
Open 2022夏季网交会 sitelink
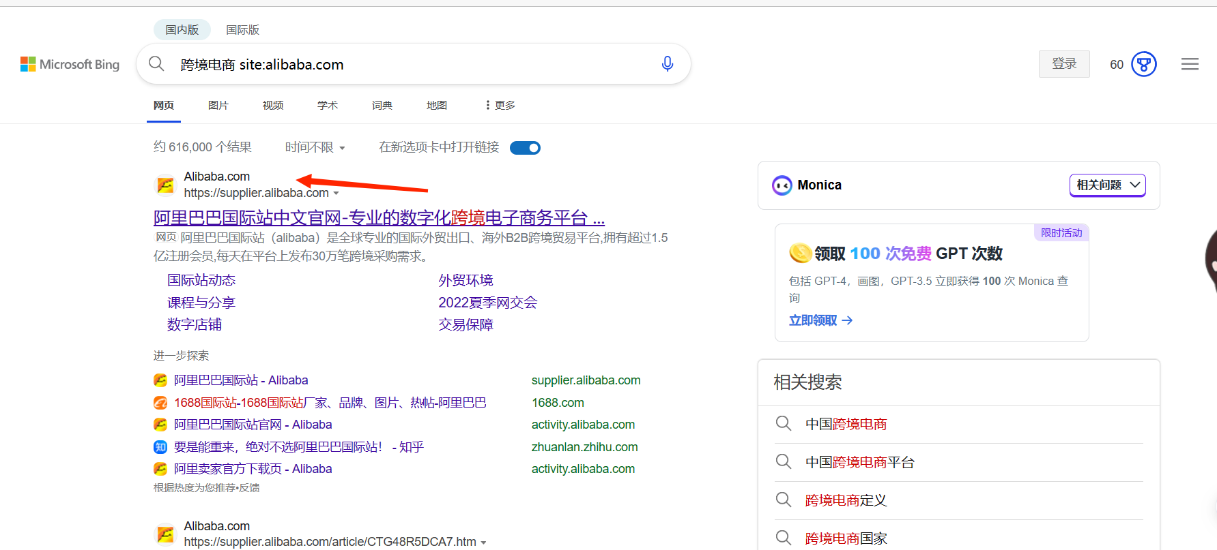click(x=488, y=303)
